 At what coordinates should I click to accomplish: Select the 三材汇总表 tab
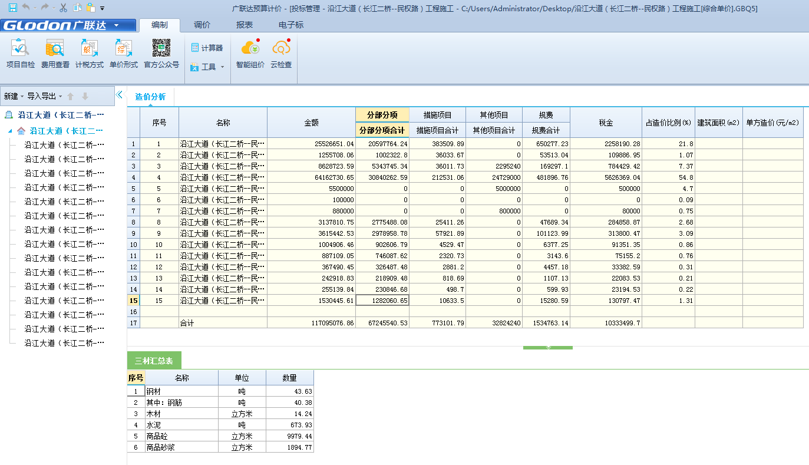(154, 361)
